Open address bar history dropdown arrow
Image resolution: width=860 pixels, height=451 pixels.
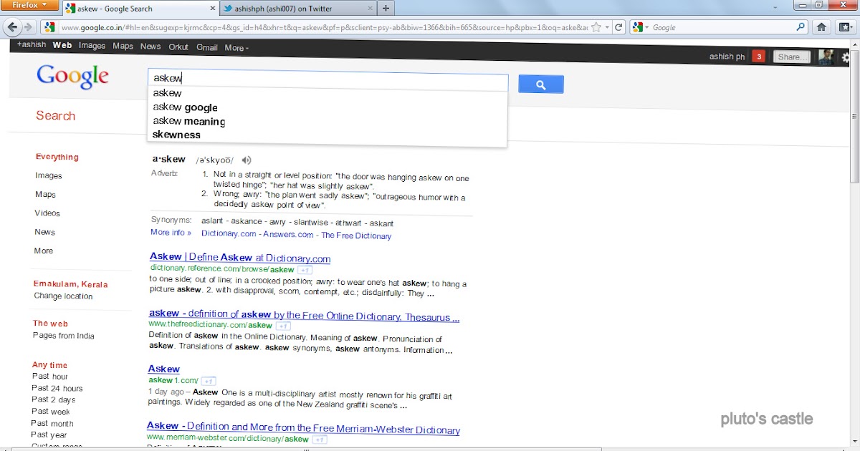click(608, 27)
